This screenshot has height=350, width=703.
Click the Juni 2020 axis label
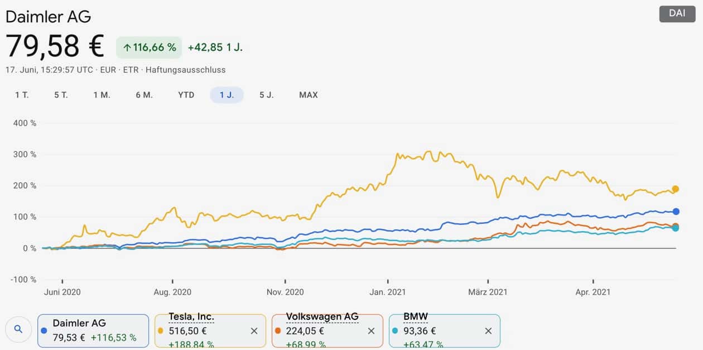pos(62,292)
